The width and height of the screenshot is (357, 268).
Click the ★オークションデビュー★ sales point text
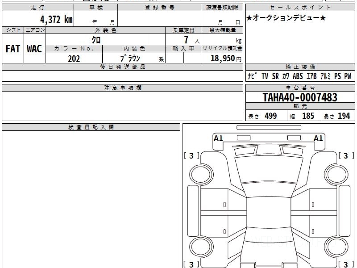tap(286, 18)
